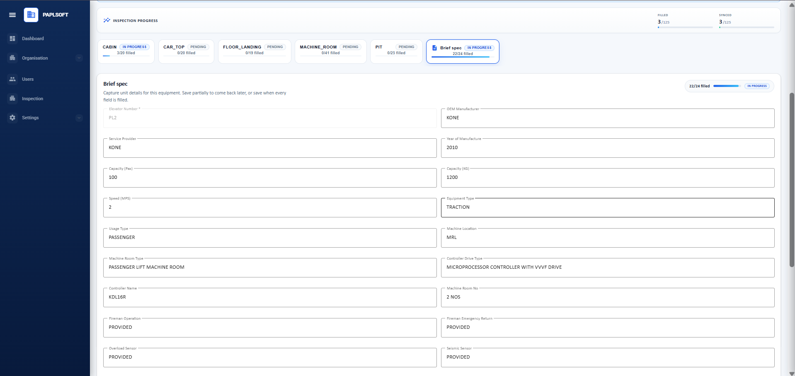Click the Elevator Number field
The width and height of the screenshot is (795, 376).
coord(270,118)
